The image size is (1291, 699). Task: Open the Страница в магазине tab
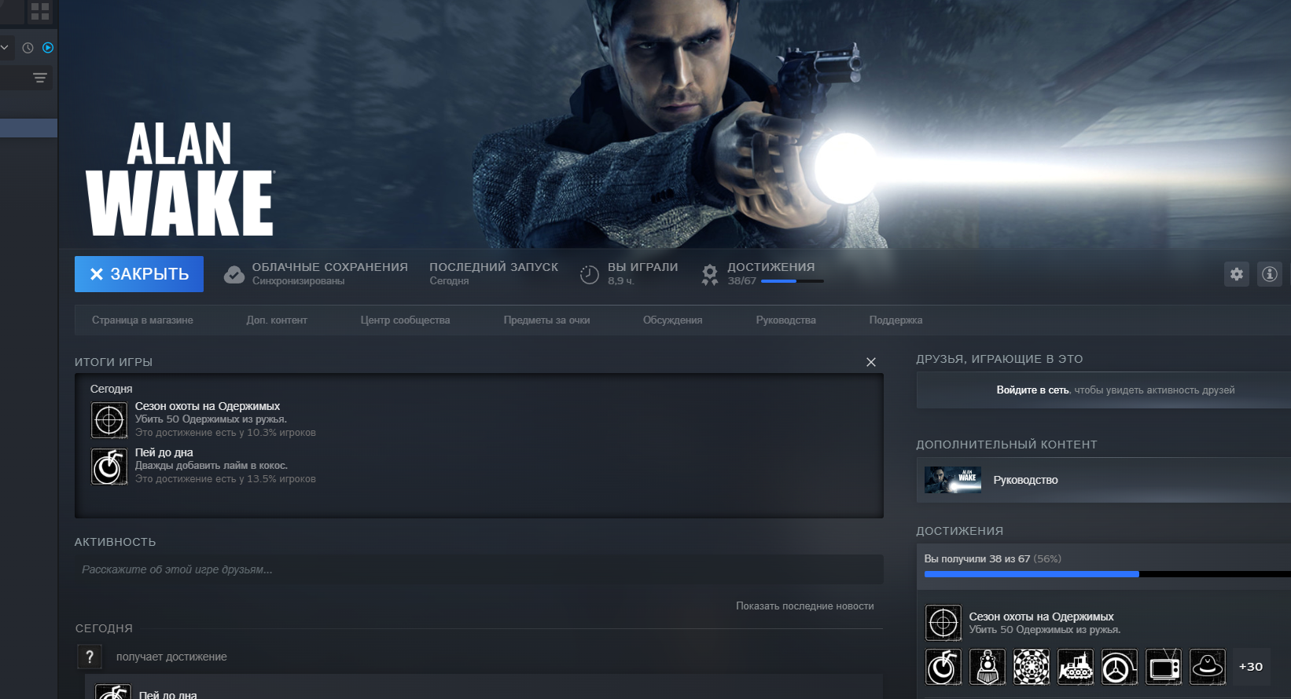(142, 320)
